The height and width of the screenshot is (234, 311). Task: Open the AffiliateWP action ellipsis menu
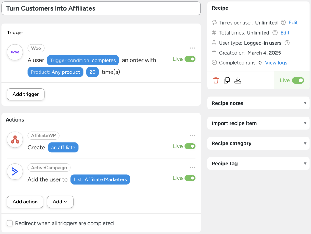click(x=193, y=135)
